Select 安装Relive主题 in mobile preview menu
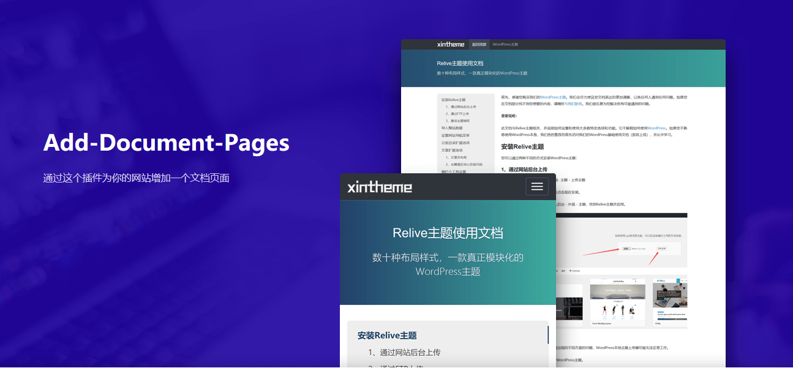 pyautogui.click(x=387, y=336)
